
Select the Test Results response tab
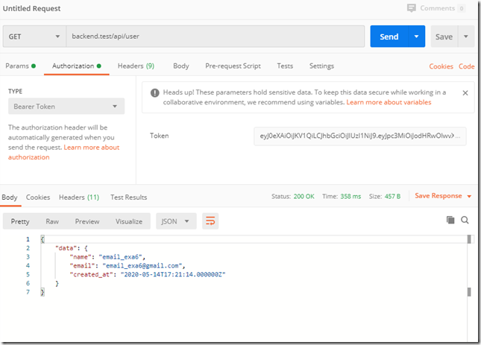128,197
